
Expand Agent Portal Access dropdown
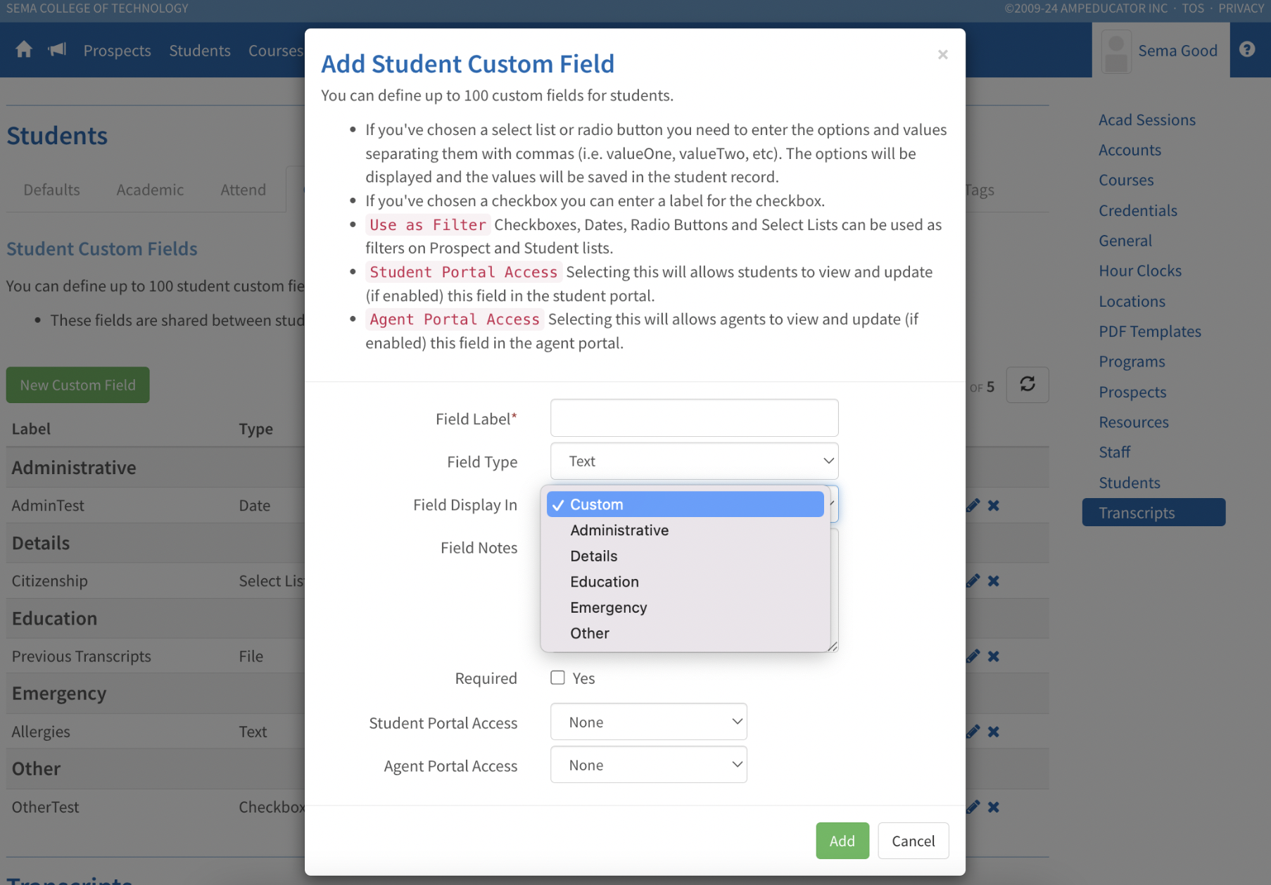coord(648,765)
